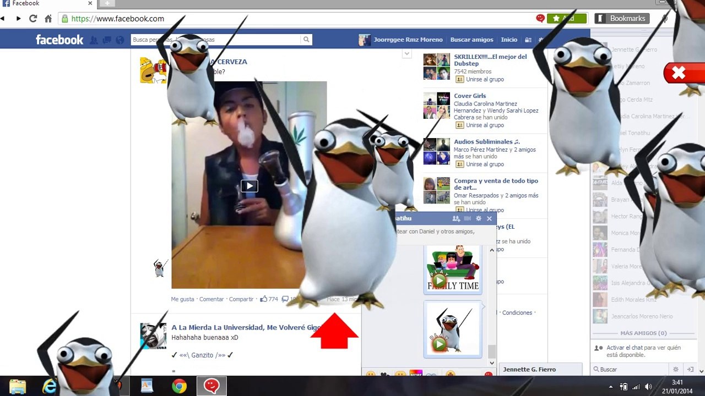
Task: Open File Explorer from the taskbar
Action: click(x=18, y=386)
